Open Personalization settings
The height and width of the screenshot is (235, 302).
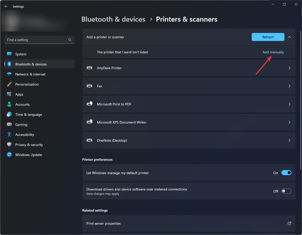click(39, 84)
